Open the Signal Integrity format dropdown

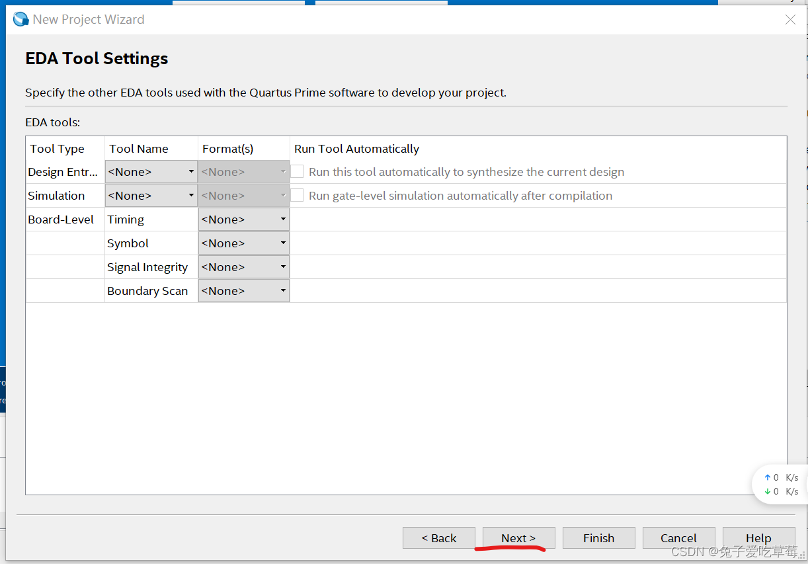[243, 267]
